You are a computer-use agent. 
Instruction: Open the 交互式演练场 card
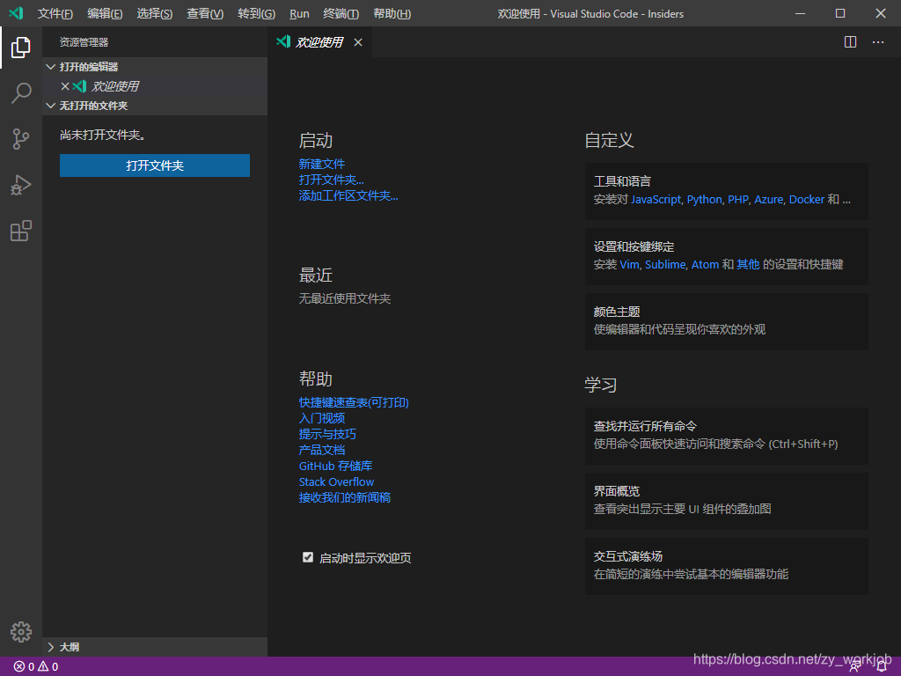726,566
